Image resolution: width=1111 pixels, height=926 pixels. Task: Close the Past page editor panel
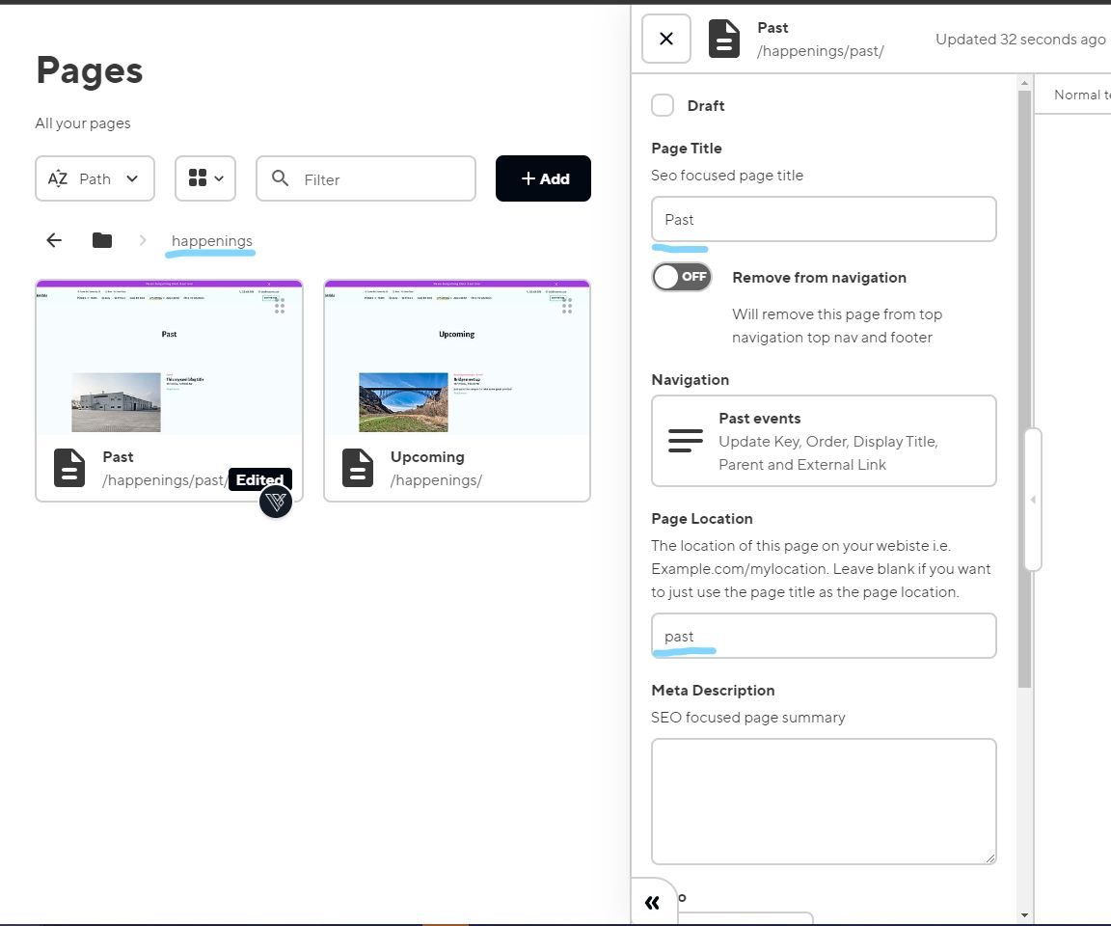click(666, 39)
